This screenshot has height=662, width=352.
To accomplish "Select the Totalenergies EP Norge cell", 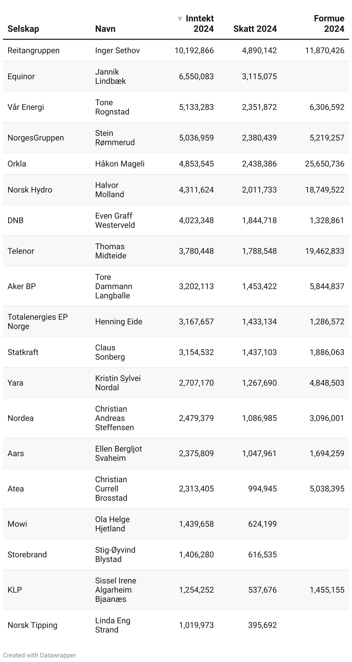I will 38,322.
